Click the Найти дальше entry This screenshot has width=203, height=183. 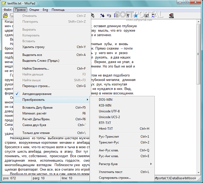click(52, 74)
